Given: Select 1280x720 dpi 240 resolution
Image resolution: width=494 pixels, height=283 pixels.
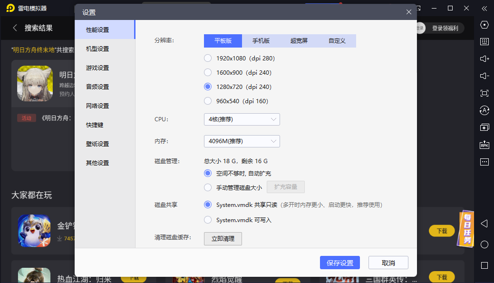Looking at the screenshot, I should point(208,87).
